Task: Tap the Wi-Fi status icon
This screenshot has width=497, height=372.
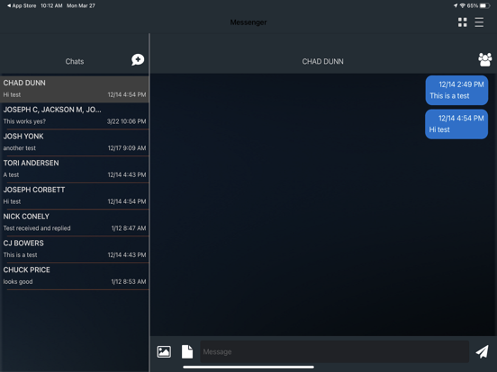Action: point(463,5)
